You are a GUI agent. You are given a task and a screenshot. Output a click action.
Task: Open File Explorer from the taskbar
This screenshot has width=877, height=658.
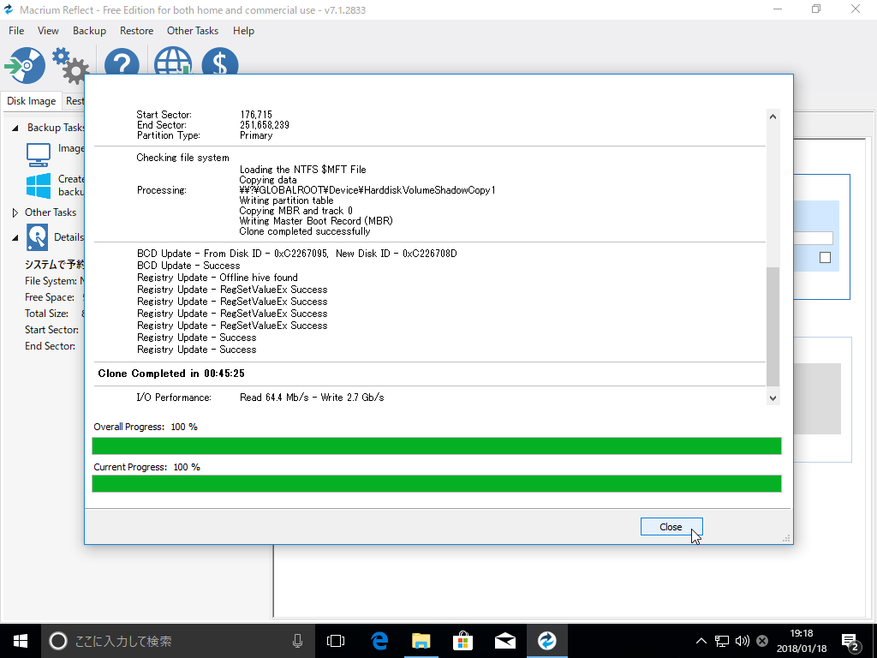coord(421,641)
